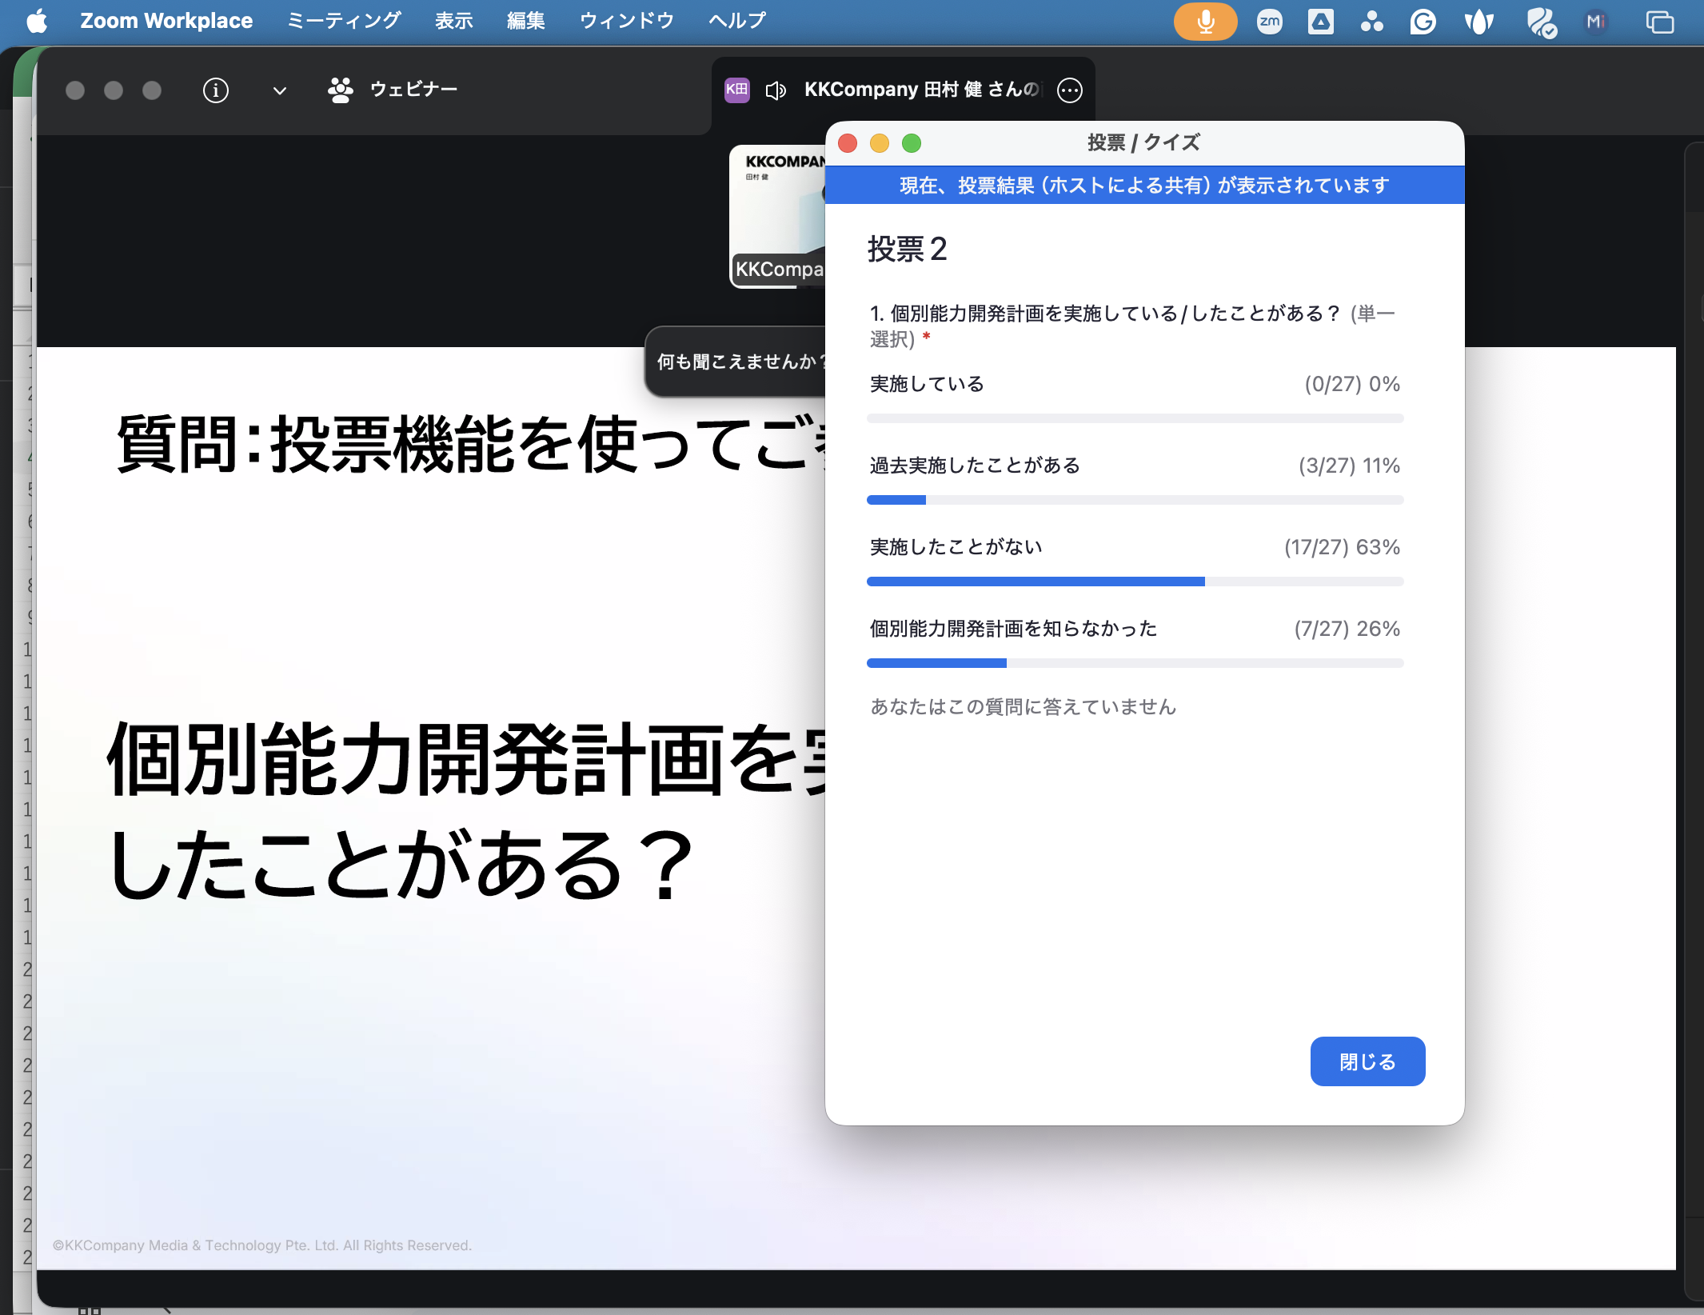Open the ウィンドウ menu
Viewport: 1704px width, 1315px height.
tap(627, 21)
